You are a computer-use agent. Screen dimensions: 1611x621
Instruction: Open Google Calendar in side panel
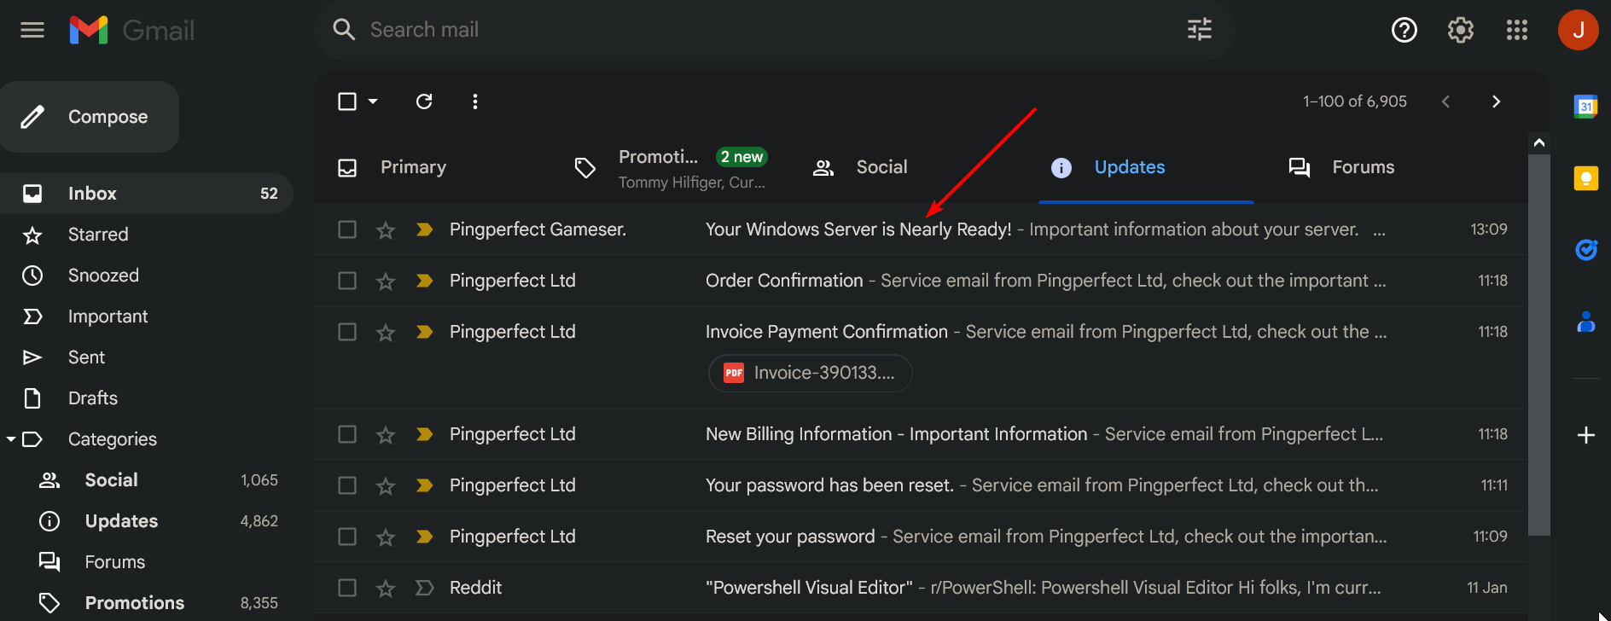tap(1585, 107)
